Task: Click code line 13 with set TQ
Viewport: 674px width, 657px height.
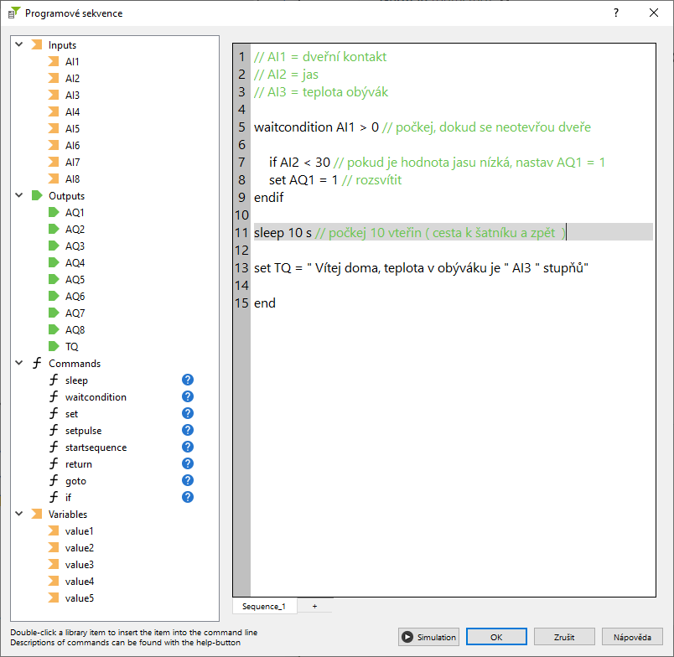Action: tap(422, 268)
